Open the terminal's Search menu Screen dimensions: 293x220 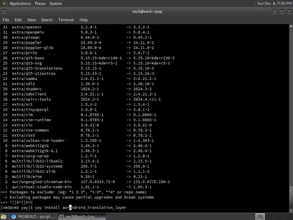(x=47, y=20)
